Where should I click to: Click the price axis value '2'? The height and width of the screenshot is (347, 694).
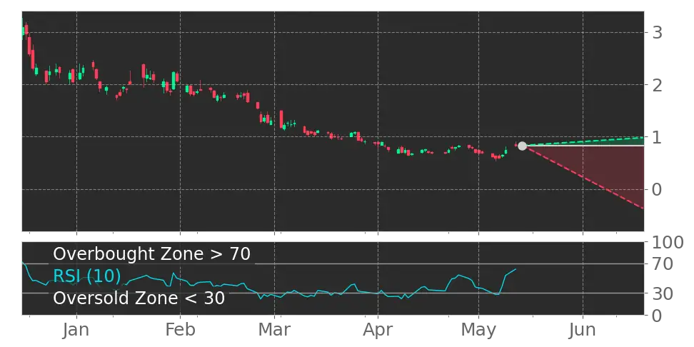point(658,84)
